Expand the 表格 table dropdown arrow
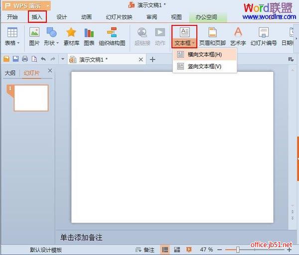Viewport: 299px width, 255px height. (x=18, y=43)
